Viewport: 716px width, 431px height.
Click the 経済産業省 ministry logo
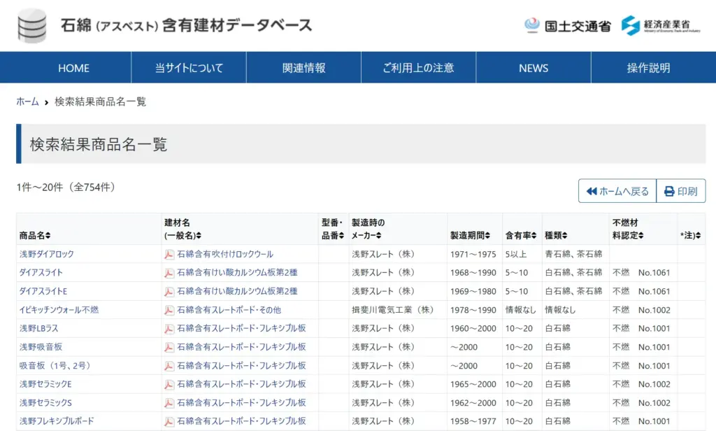pos(660,25)
